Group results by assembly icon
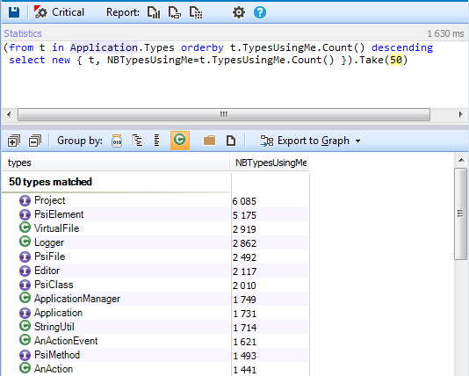 [x=117, y=141]
